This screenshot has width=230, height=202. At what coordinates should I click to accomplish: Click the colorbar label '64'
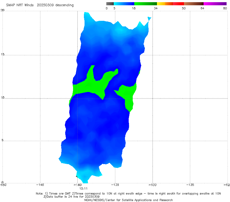[202, 8]
